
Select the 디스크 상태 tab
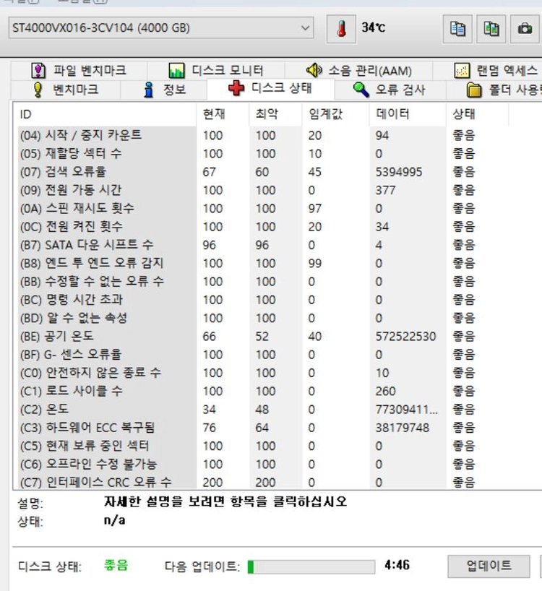pos(270,89)
